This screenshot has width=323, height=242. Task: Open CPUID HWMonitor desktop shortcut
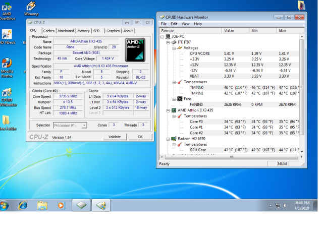7,93
